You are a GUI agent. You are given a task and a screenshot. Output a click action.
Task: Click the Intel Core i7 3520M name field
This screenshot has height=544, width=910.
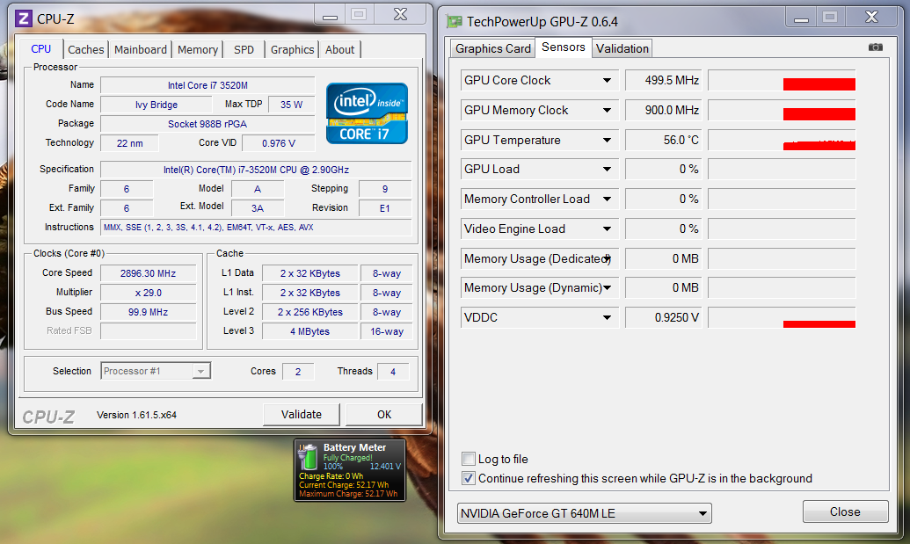click(207, 85)
